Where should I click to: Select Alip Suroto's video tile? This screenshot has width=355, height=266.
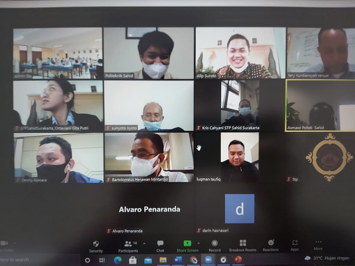240,53
